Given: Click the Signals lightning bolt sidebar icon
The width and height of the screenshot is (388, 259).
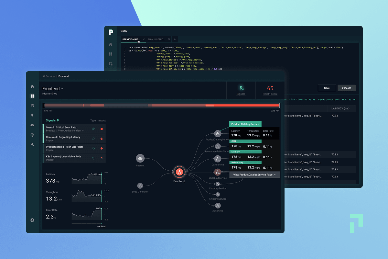Looking at the screenshot, I should (x=32, y=115).
